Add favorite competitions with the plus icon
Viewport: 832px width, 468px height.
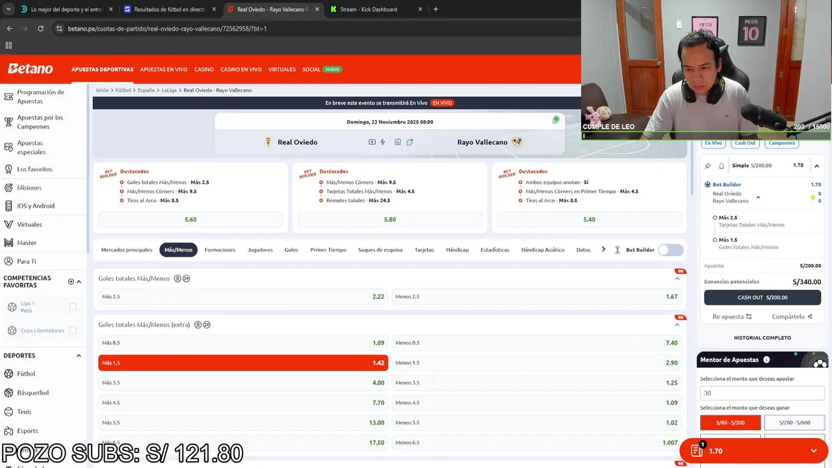point(71,281)
